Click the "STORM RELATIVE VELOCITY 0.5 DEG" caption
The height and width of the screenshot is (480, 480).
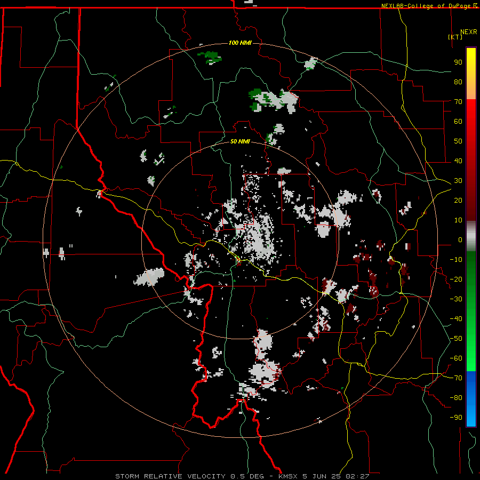coord(189,476)
